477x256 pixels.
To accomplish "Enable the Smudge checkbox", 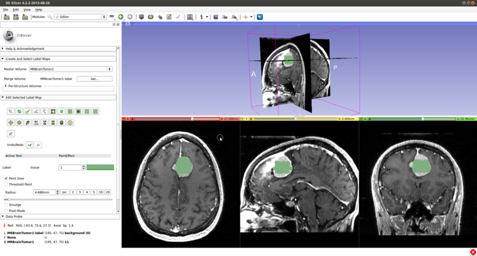I will click(x=7, y=205).
